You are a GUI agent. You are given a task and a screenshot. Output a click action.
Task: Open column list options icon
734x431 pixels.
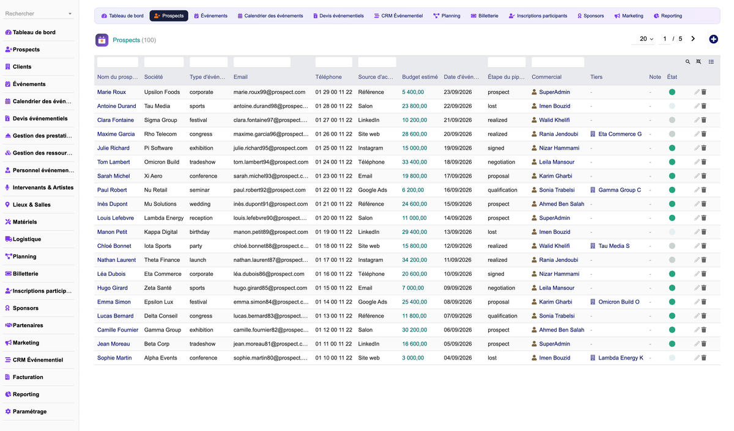pos(711,62)
